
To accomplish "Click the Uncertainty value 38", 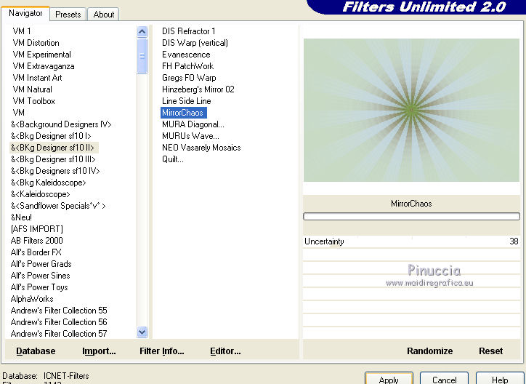I will pyautogui.click(x=514, y=241).
